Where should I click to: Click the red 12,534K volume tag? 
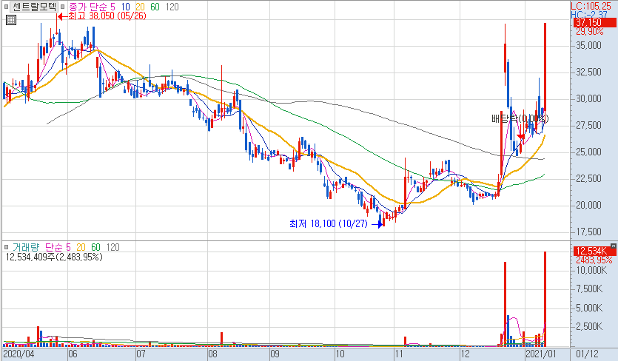(594, 251)
